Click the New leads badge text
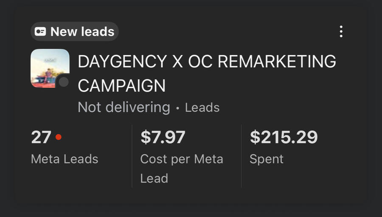This screenshot has width=382, height=217. click(x=82, y=32)
